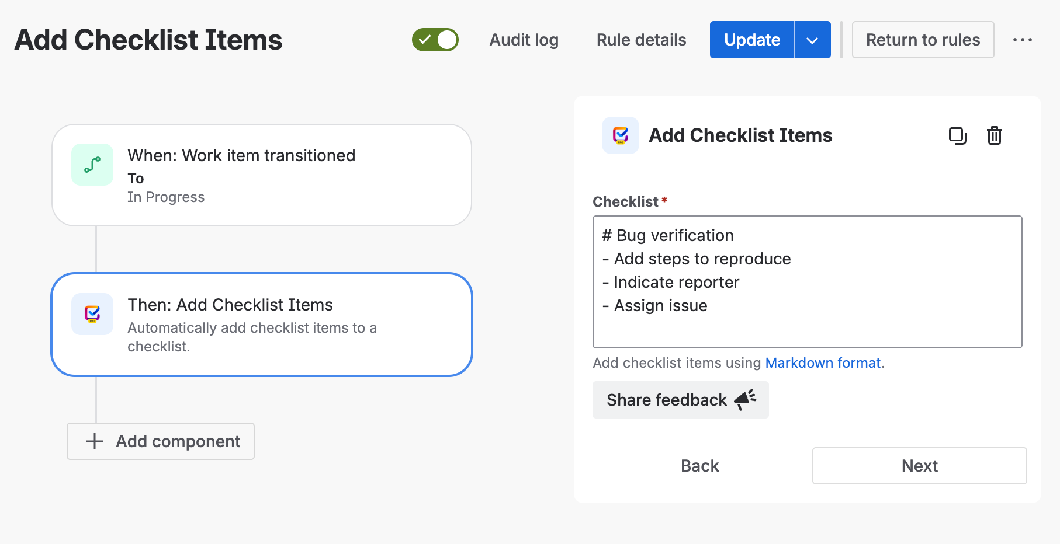Open the Markdown format link
This screenshot has height=544, width=1060.
823,363
